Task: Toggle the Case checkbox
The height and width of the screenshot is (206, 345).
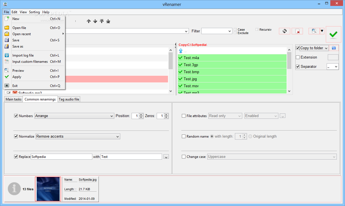Action: click(x=235, y=30)
